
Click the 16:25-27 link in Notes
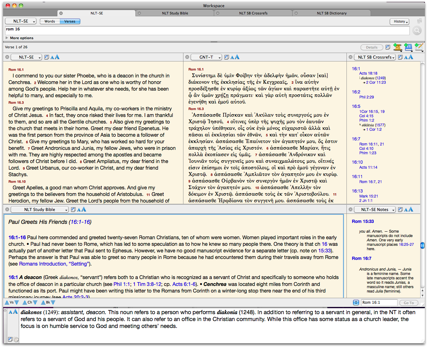click(x=406, y=245)
